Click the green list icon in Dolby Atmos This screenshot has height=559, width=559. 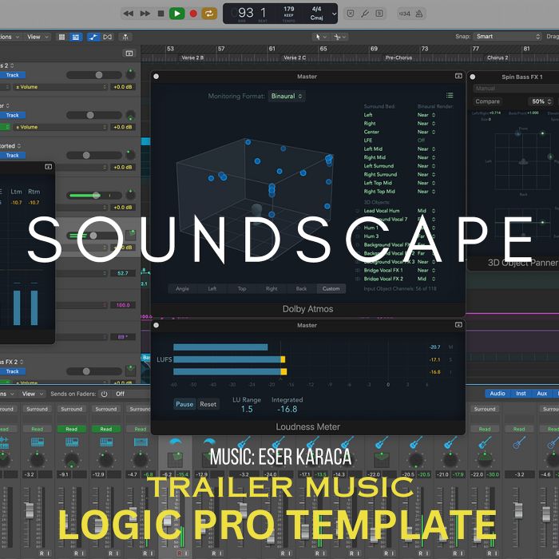pyautogui.click(x=450, y=95)
